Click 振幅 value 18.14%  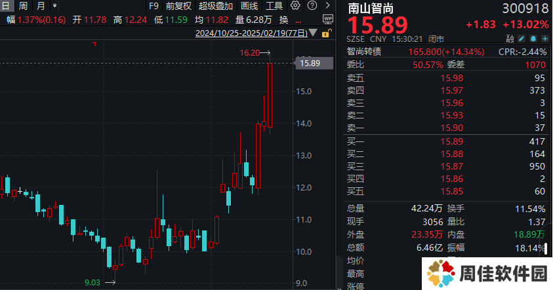click(531, 247)
